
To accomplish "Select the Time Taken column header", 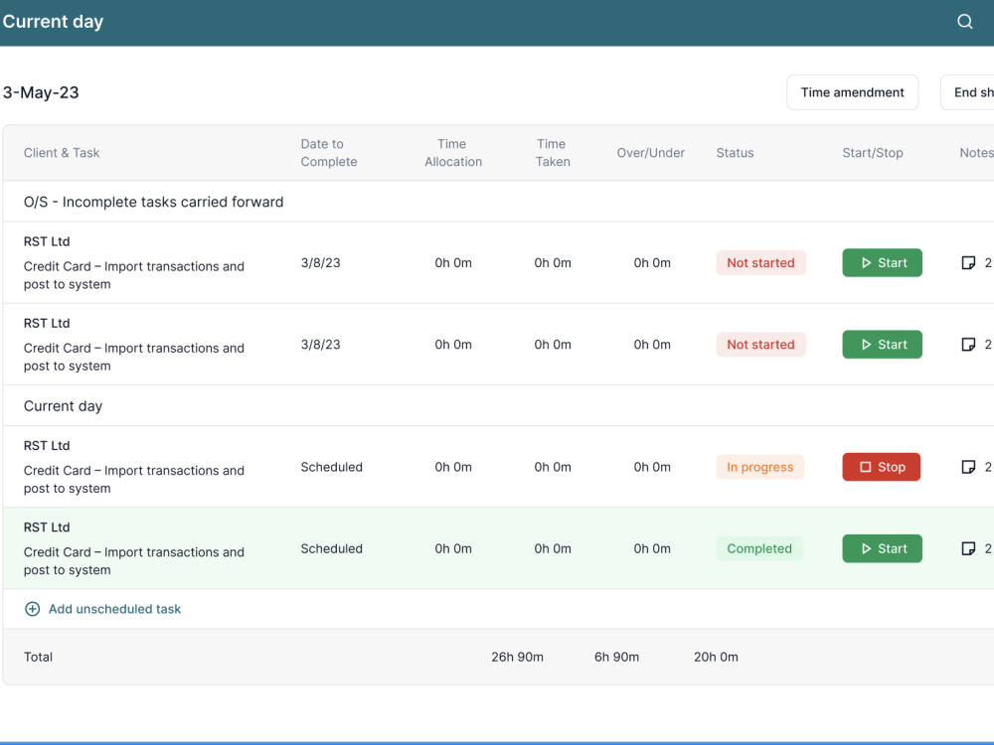I will (552, 153).
